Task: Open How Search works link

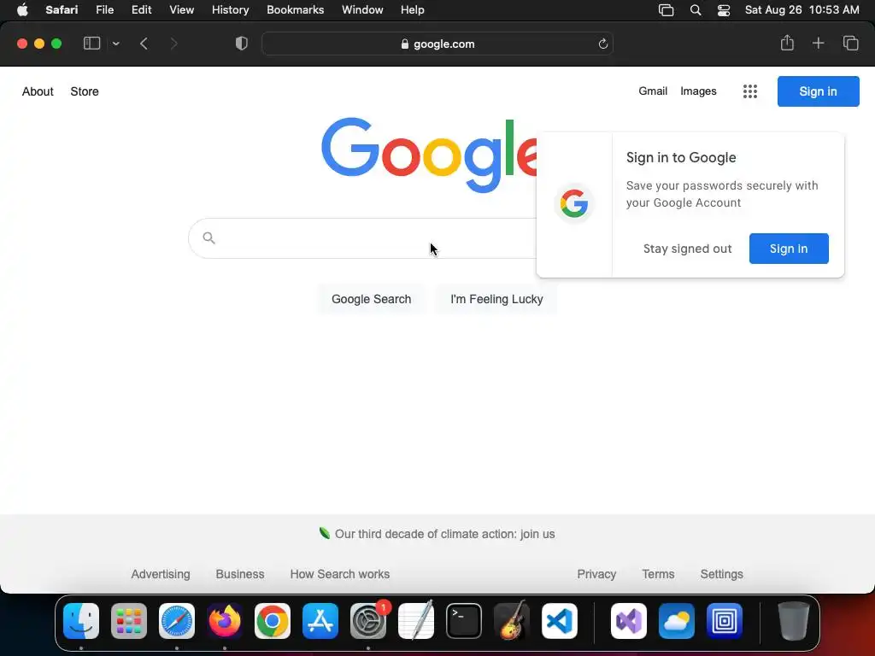Action: (x=340, y=574)
